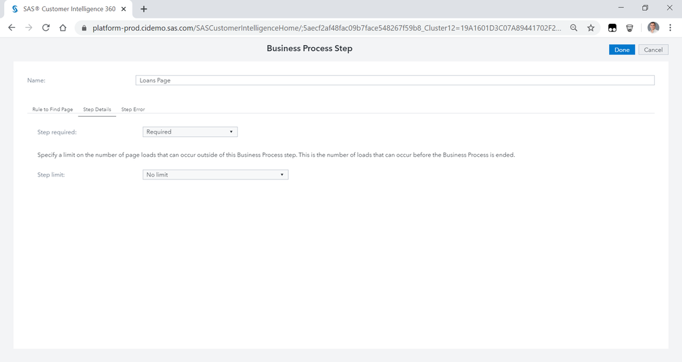The height and width of the screenshot is (362, 682).
Task: Open the zoom magnifier in address bar
Action: click(x=574, y=28)
